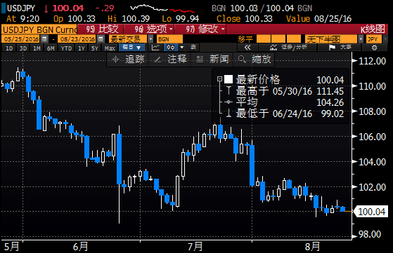Set range to 5Y

95,48
